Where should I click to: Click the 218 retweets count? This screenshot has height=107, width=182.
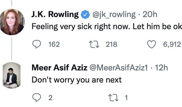point(111,45)
